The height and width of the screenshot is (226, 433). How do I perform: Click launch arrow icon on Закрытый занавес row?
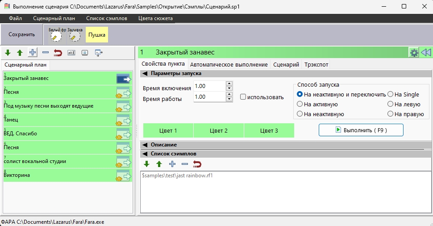tap(124, 79)
